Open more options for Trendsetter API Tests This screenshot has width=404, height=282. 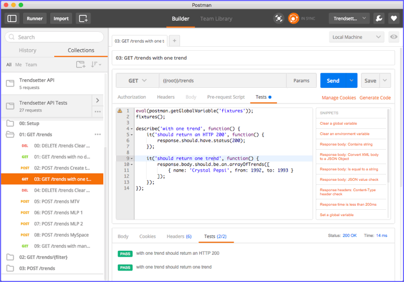[x=98, y=112]
